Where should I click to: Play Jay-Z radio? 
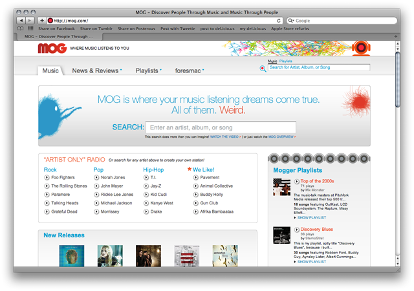click(x=146, y=186)
